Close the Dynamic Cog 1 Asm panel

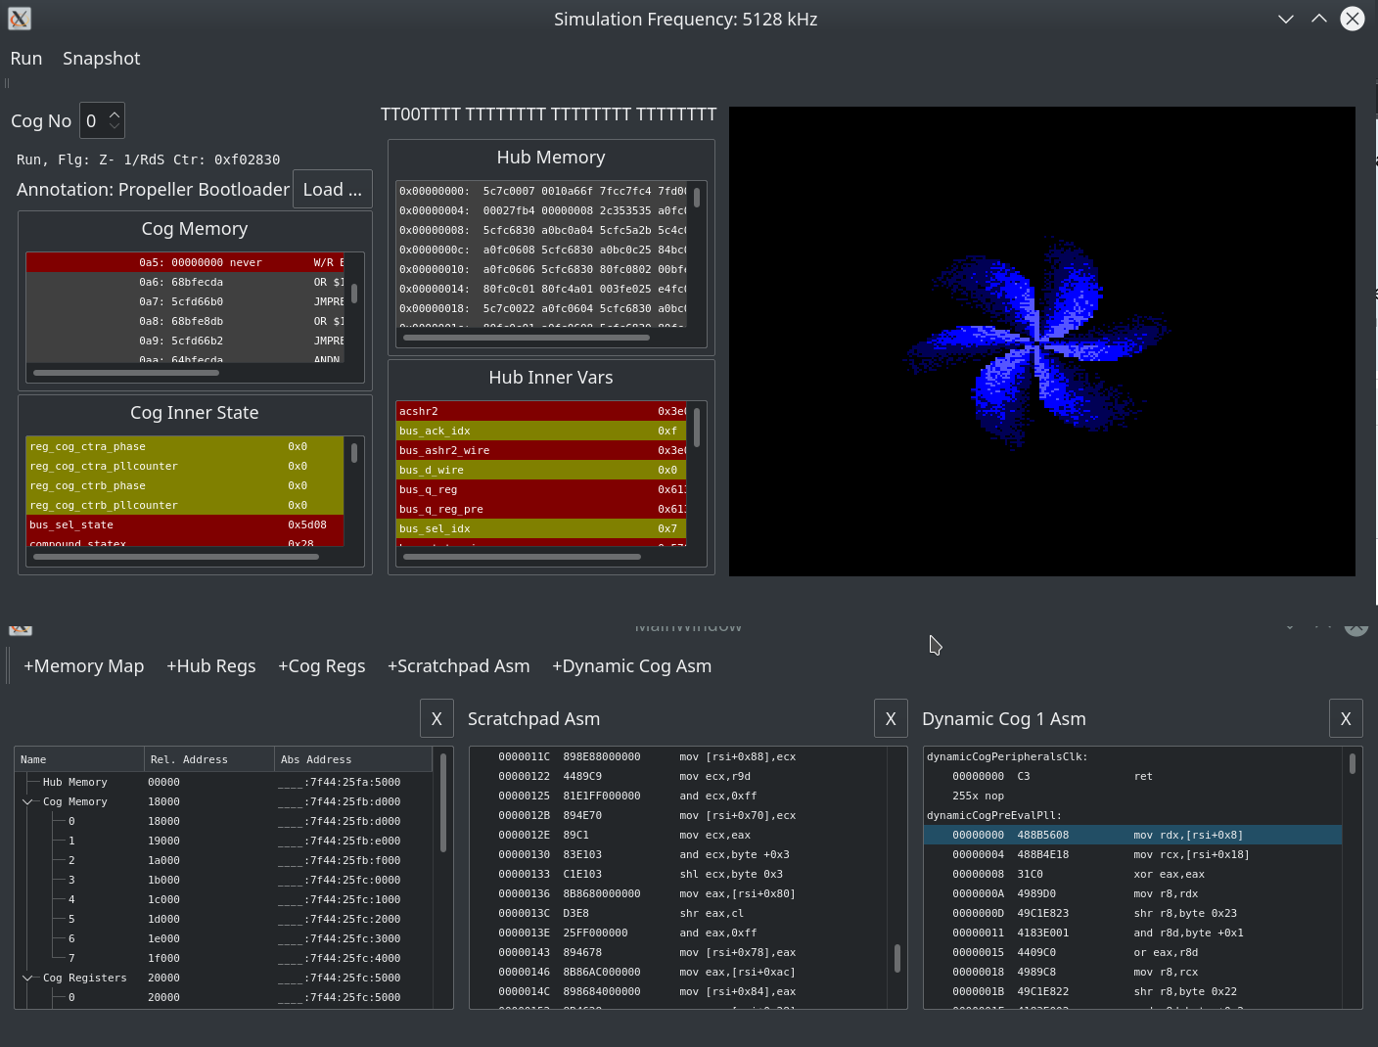(x=1346, y=719)
